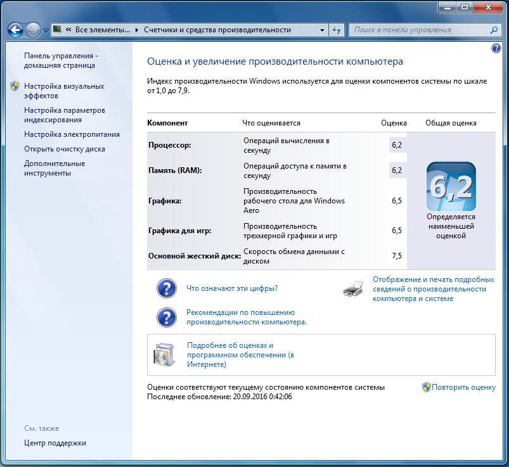Click the greyed Forward arrow button
The height and width of the screenshot is (467, 509).
33,30
